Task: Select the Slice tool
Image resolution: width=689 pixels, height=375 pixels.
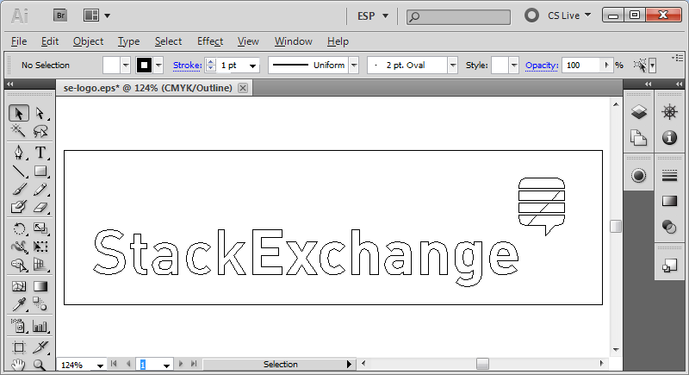Action: pos(40,347)
